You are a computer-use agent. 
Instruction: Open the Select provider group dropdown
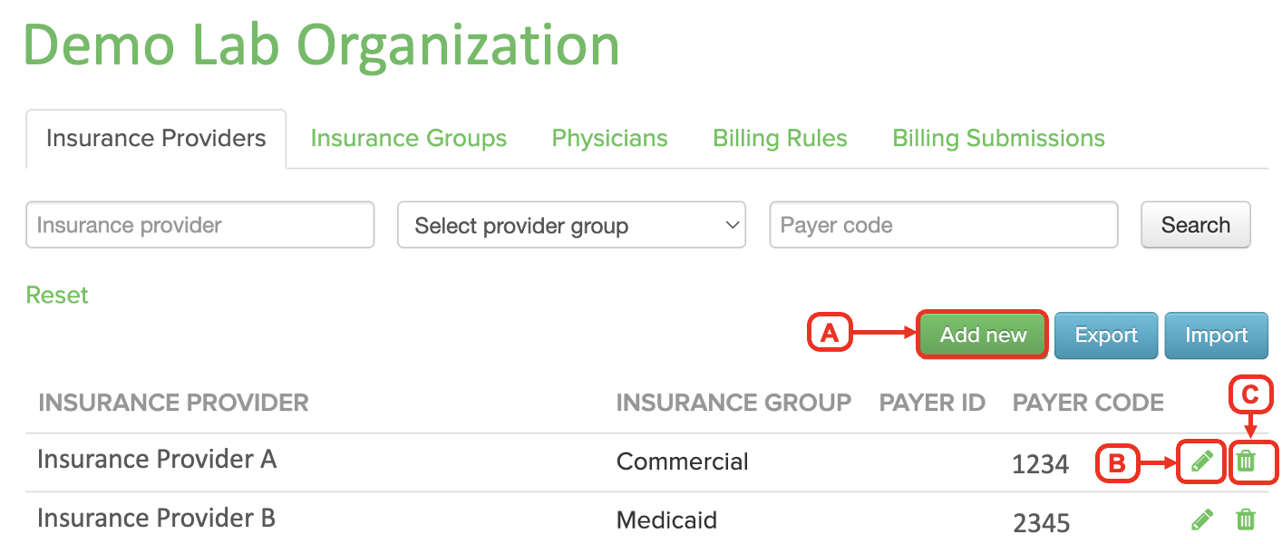click(571, 225)
